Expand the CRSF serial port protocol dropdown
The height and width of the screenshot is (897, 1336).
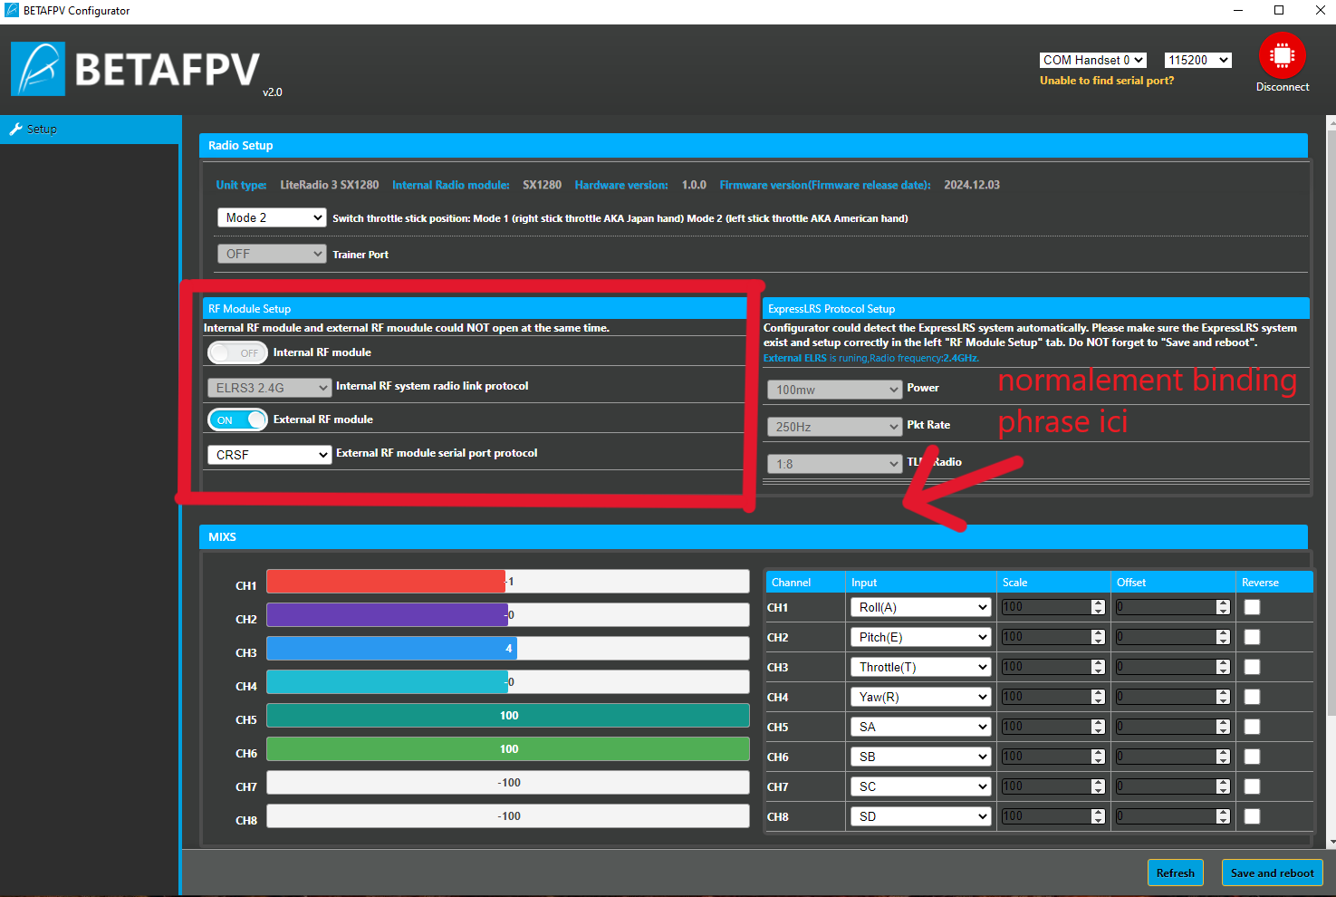point(271,455)
